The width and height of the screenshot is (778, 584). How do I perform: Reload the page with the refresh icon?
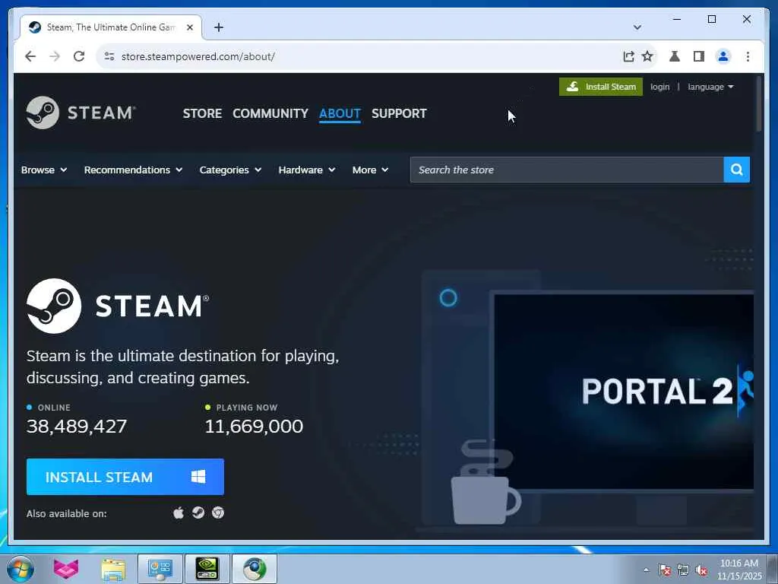tap(79, 56)
